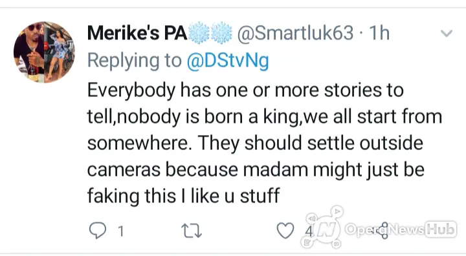Click the first snowflake emoji after Merike's PA
The image size is (466, 256).
199,33
